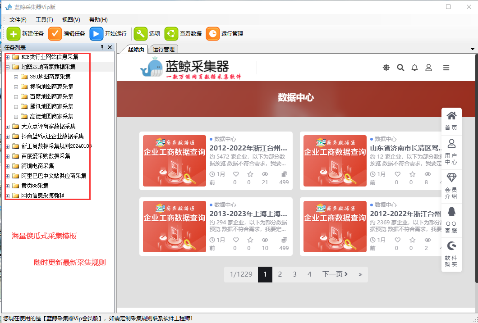Open the 工具(T) menu
The image size is (478, 323).
coord(44,20)
